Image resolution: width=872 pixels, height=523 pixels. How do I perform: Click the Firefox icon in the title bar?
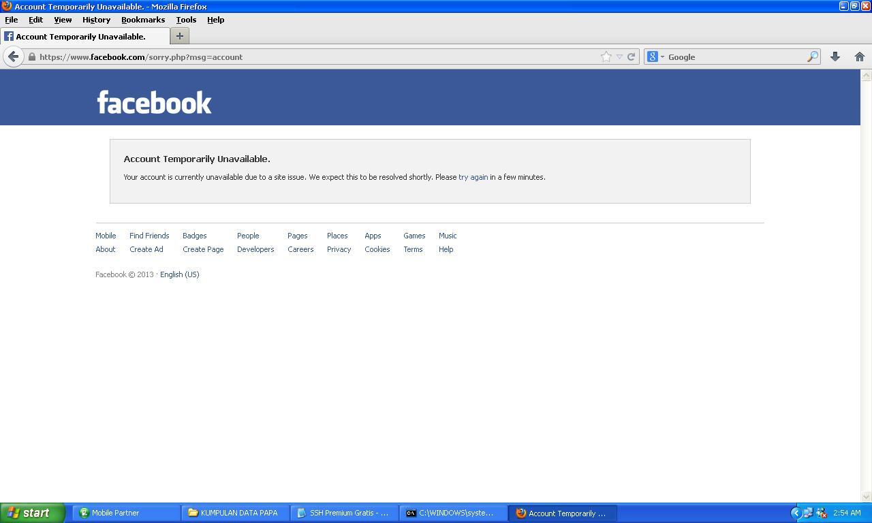(7, 6)
